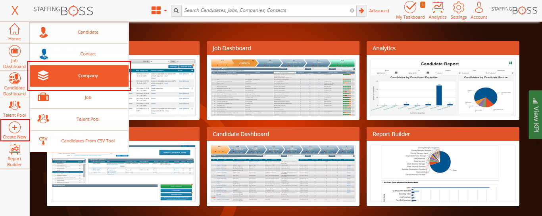Click the Staffing Boss logo at left

(x=63, y=11)
